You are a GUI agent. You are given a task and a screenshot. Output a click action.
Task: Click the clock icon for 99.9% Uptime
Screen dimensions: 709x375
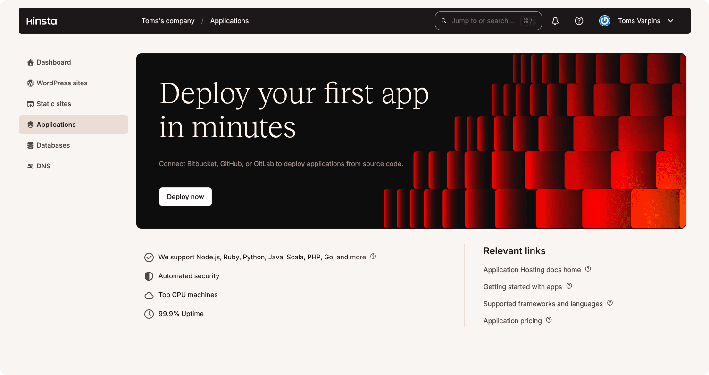[149, 314]
